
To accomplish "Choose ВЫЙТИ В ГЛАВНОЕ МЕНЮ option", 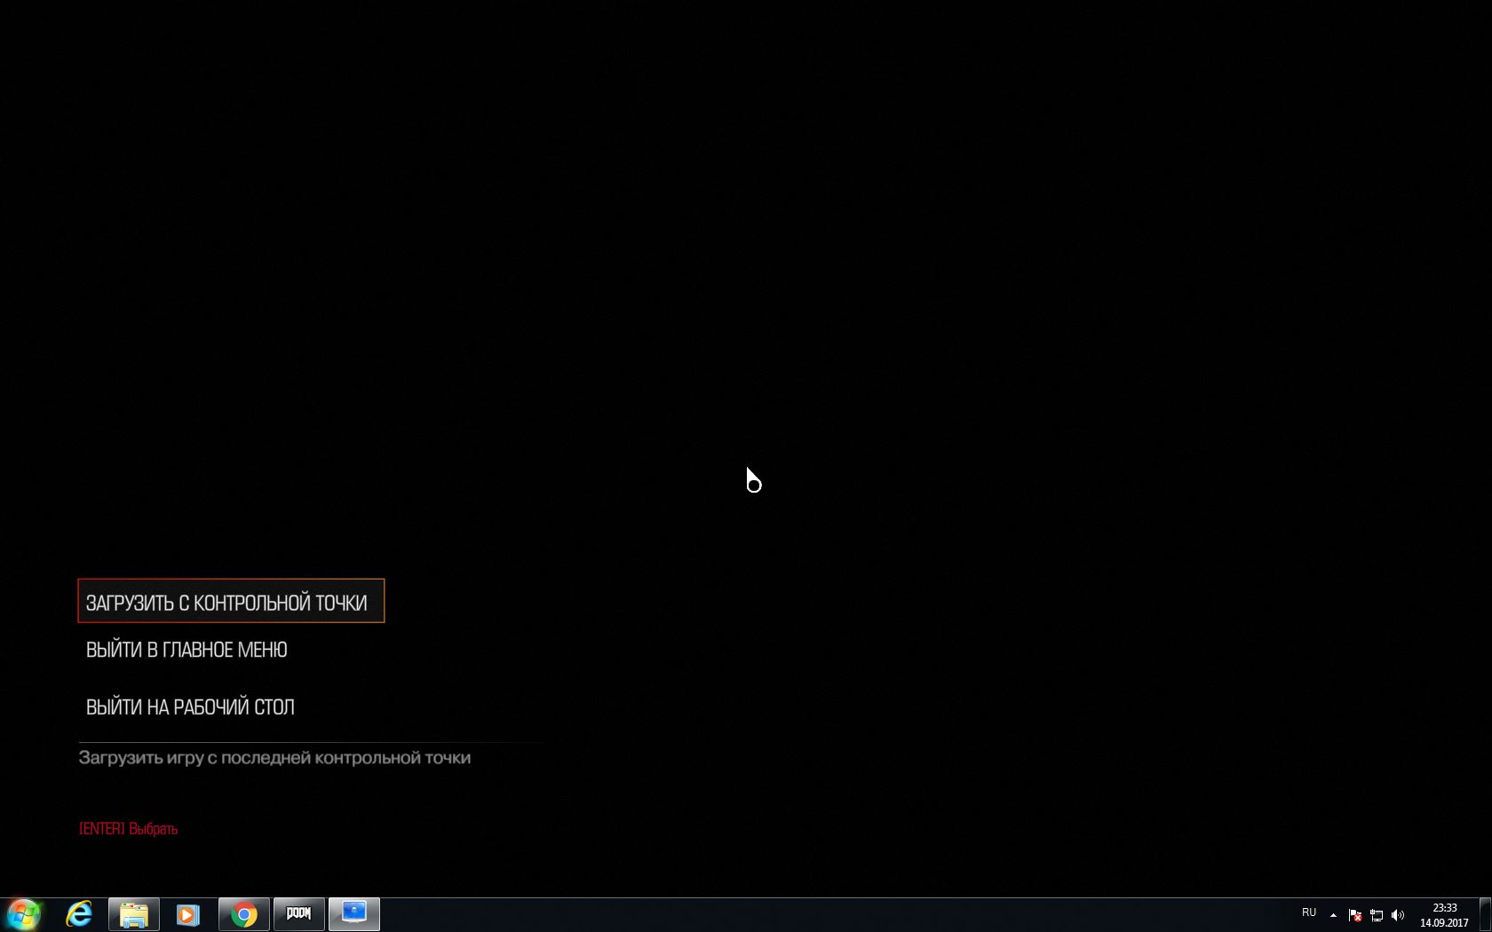I will point(186,650).
